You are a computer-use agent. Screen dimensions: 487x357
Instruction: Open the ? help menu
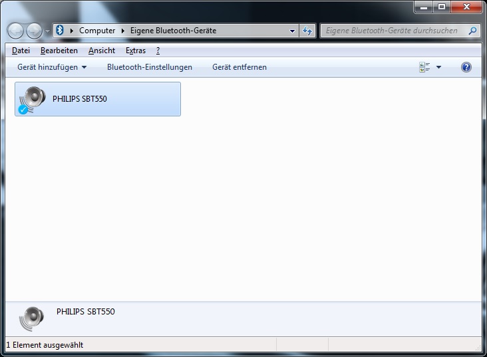pos(158,51)
